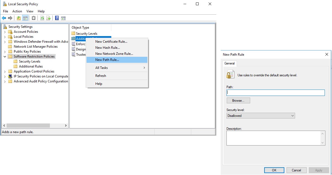Open the Help menu in menu bar
Viewport: 332px width, 175px height.
41,11
